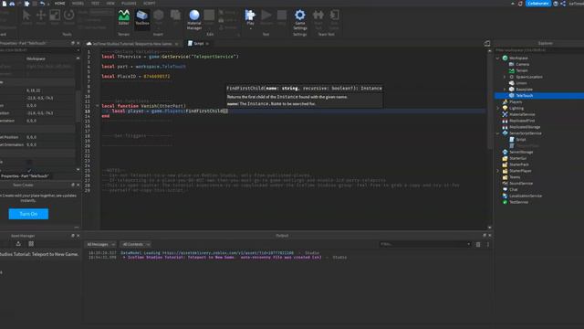
Task: Click the Stop test button
Action: (x=282, y=17)
